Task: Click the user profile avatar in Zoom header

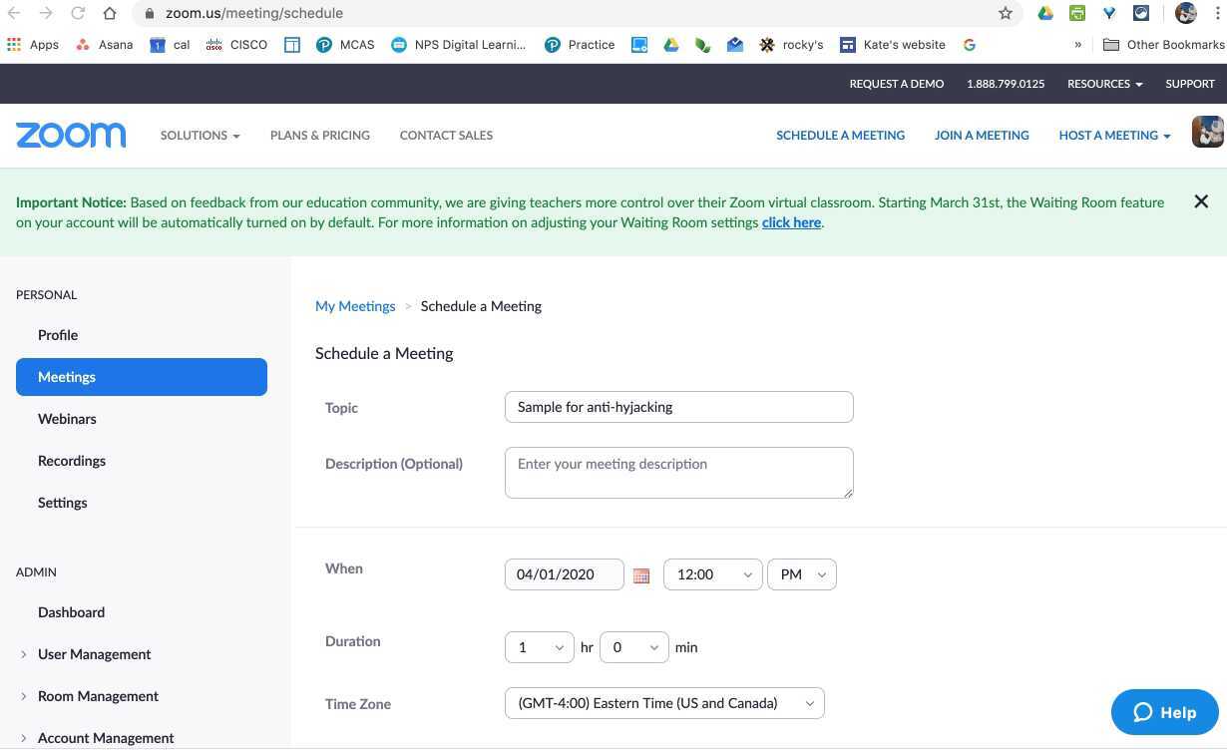Action: point(1207,133)
